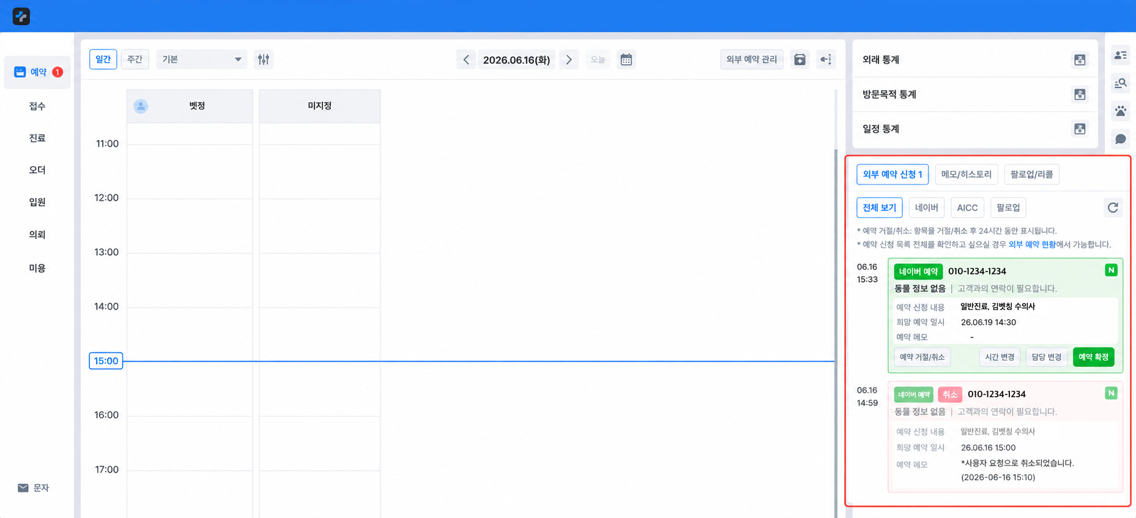1136x518 pixels.
Task: Click the Naver N badge on 15:33 request
Action: click(x=1111, y=270)
